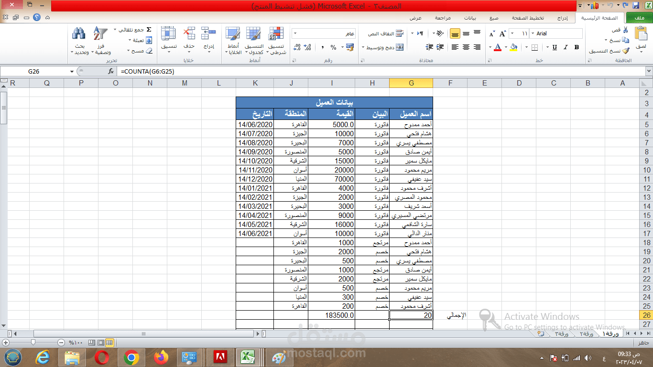Open Google Chrome from the taskbar
This screenshot has width=653, height=367.
[x=131, y=357]
